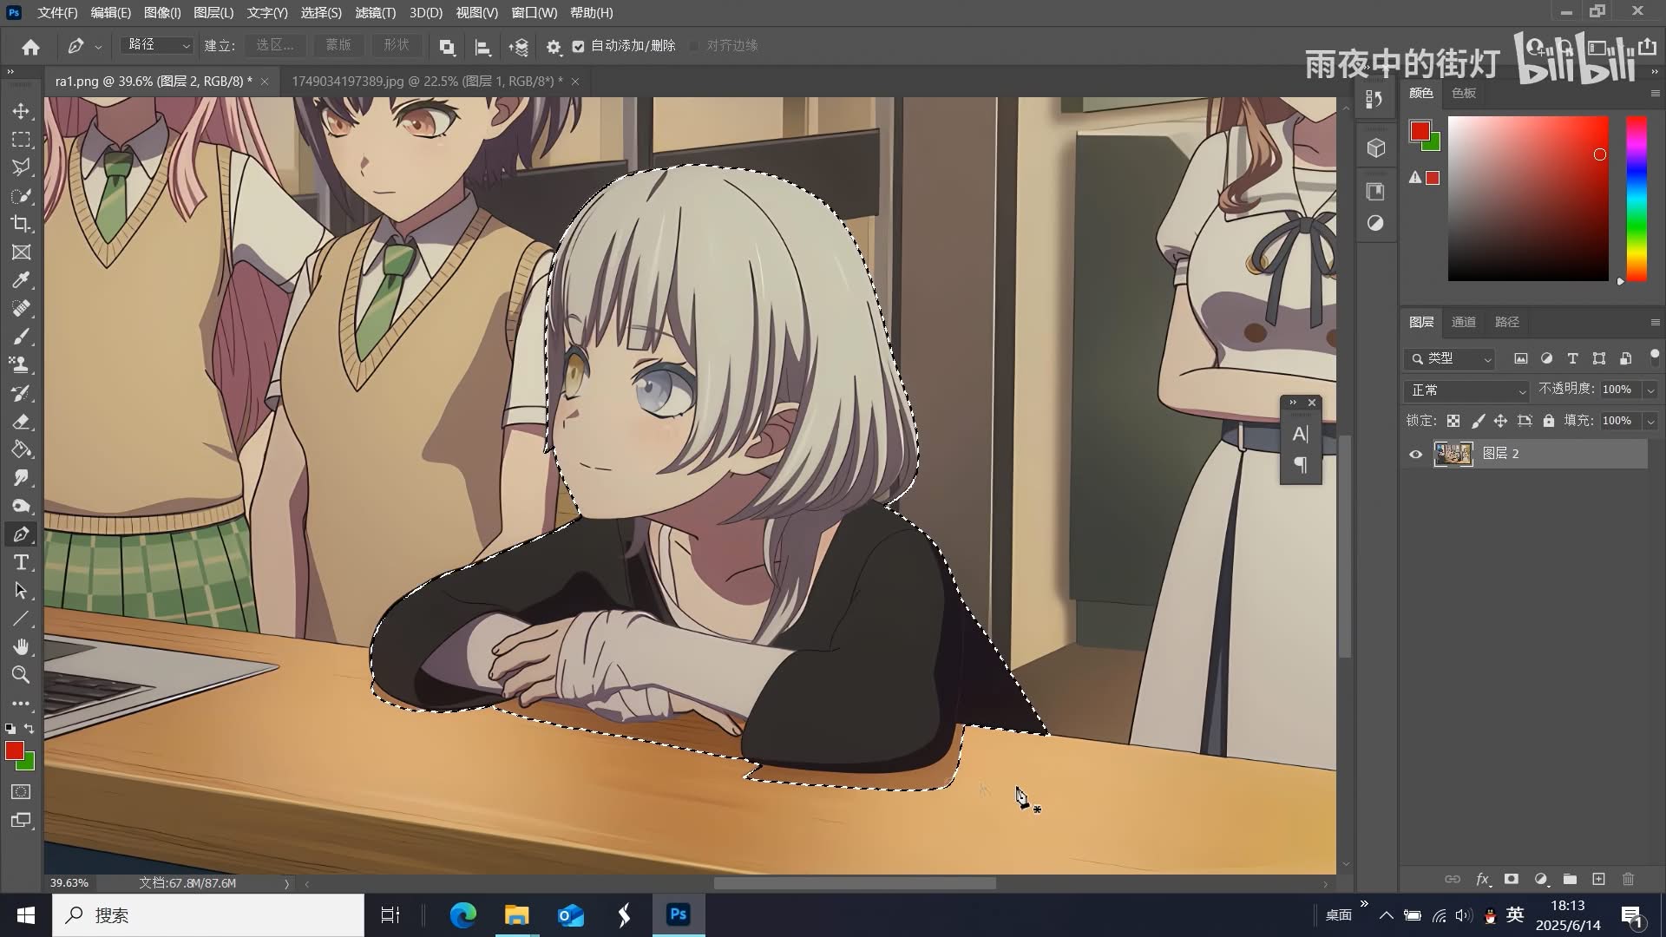The image size is (1666, 937).
Task: Select the Crop tool
Action: 21,224
